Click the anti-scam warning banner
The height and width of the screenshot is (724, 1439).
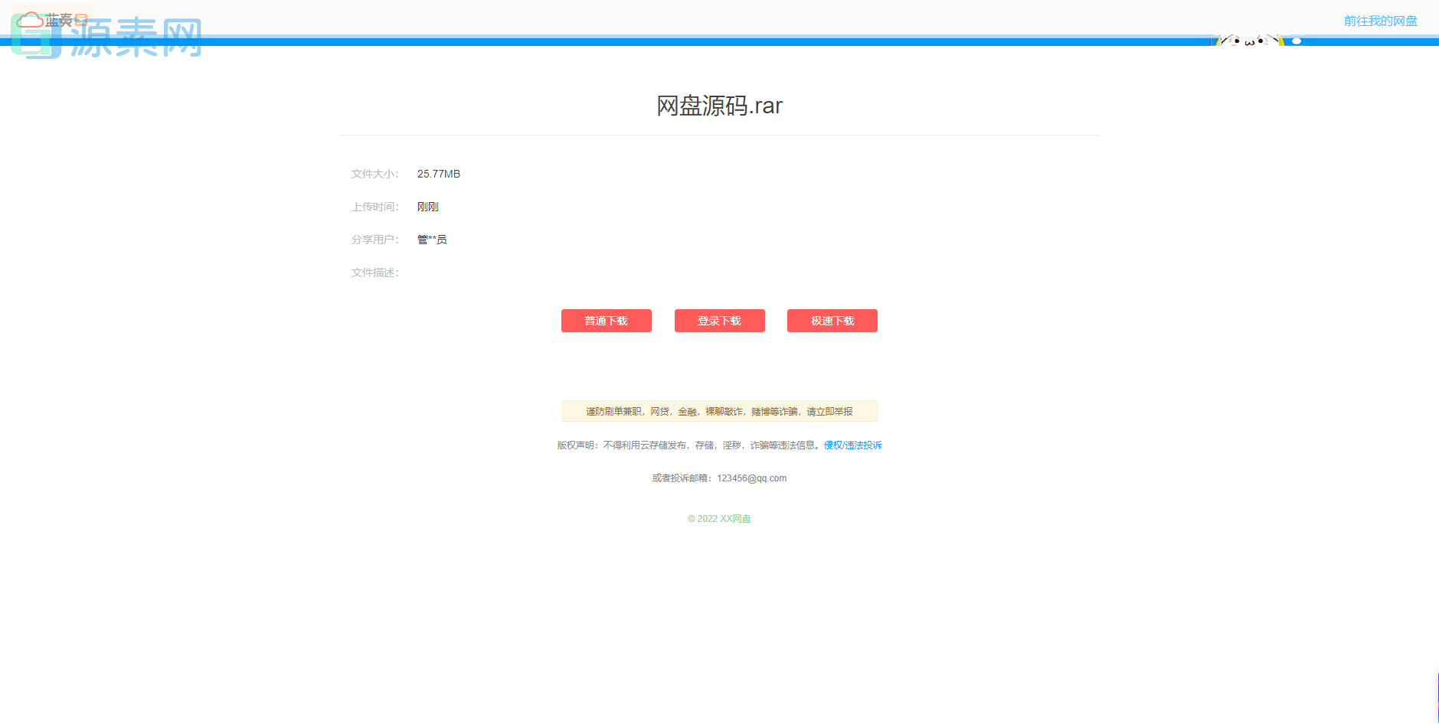coord(719,411)
